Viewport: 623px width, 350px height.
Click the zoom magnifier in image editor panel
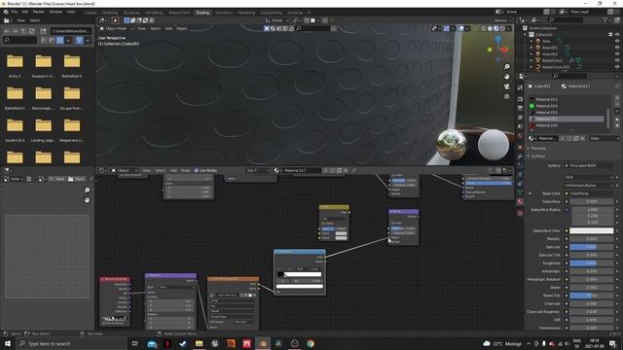click(x=87, y=191)
